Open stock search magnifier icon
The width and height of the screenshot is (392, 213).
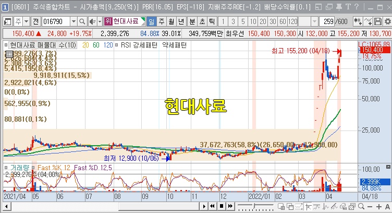[82, 21]
